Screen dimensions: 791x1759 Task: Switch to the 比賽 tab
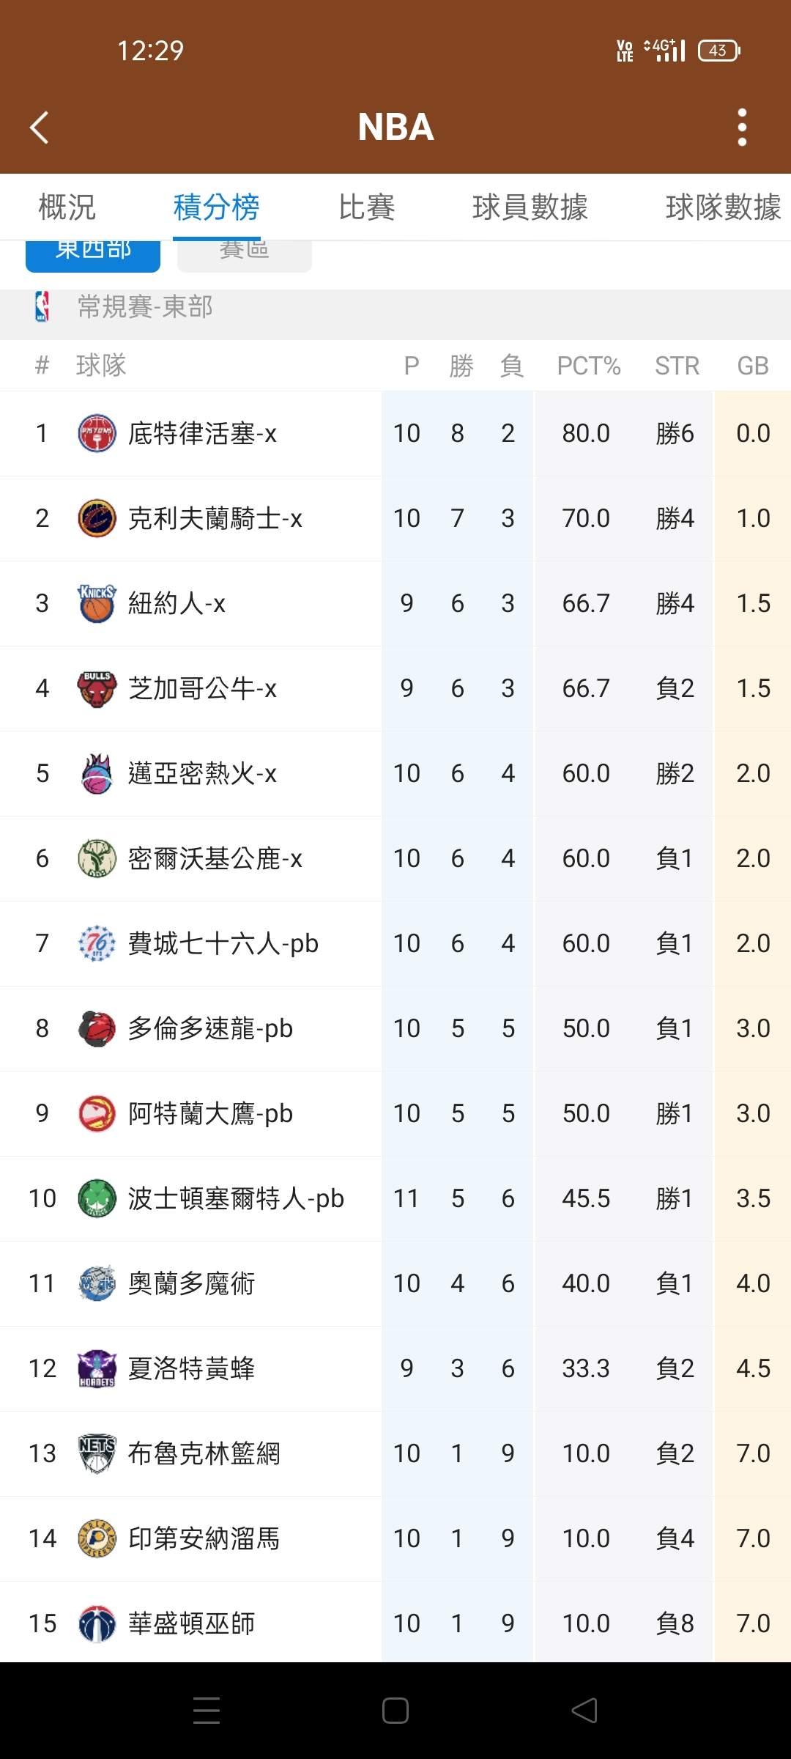(x=366, y=207)
